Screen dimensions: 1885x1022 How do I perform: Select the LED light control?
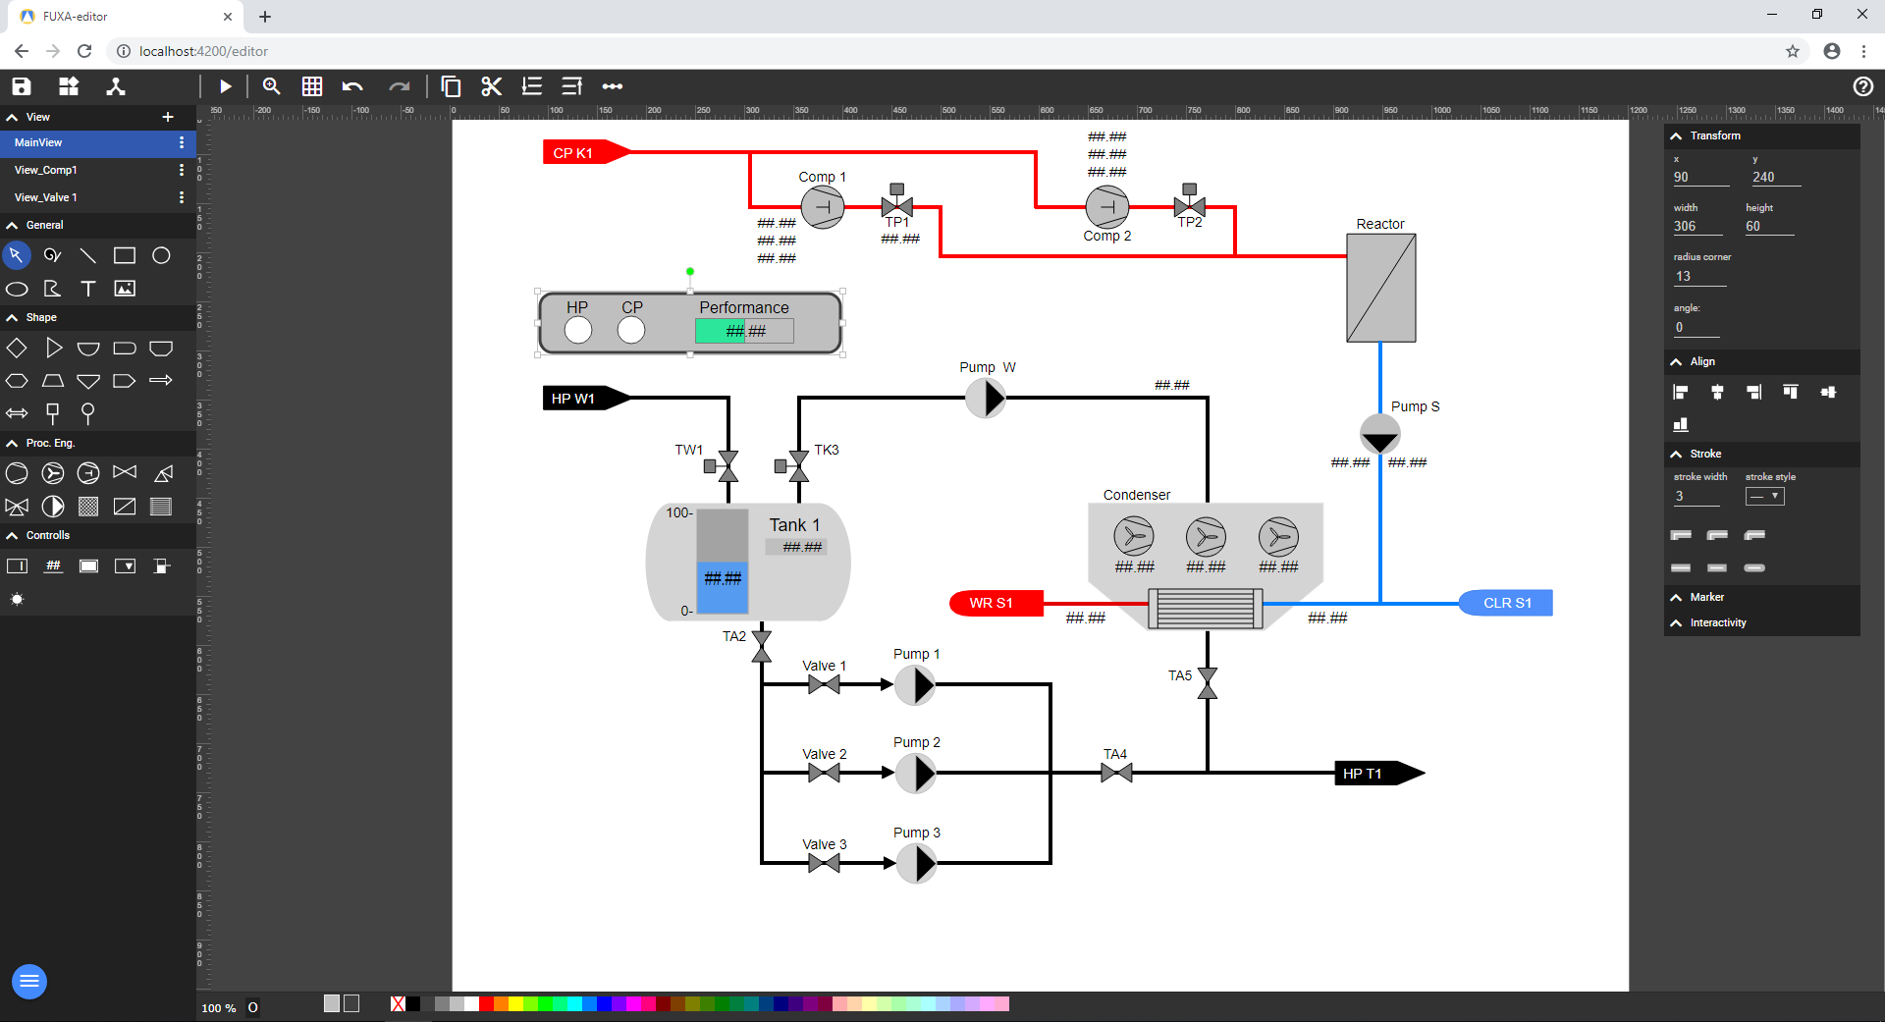[x=17, y=599]
